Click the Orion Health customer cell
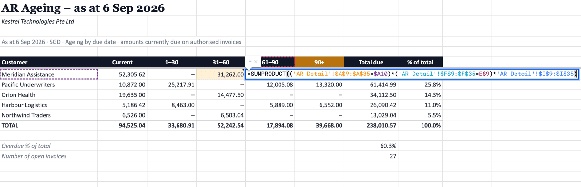 tap(49, 95)
